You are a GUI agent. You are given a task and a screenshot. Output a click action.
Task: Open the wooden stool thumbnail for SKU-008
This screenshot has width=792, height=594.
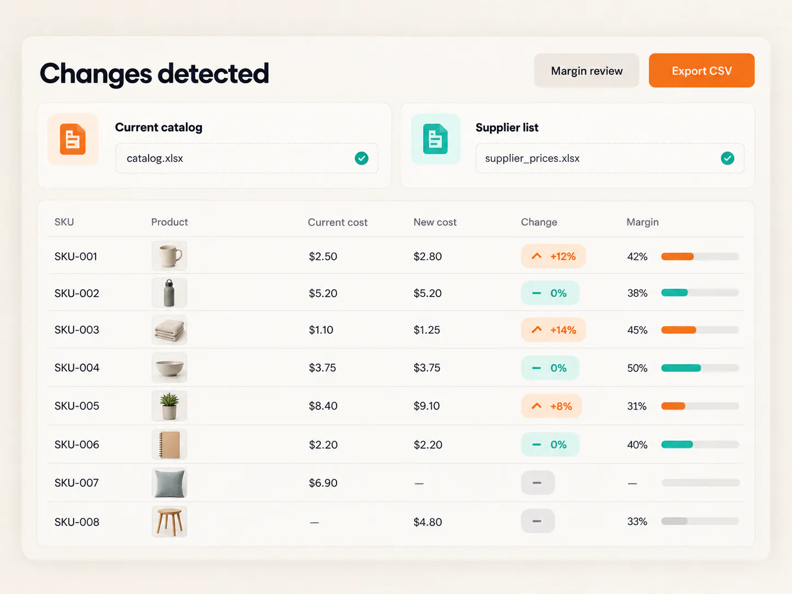(x=170, y=522)
